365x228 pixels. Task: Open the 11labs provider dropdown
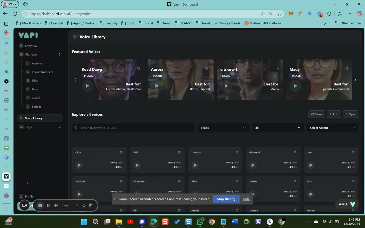[x=223, y=128]
